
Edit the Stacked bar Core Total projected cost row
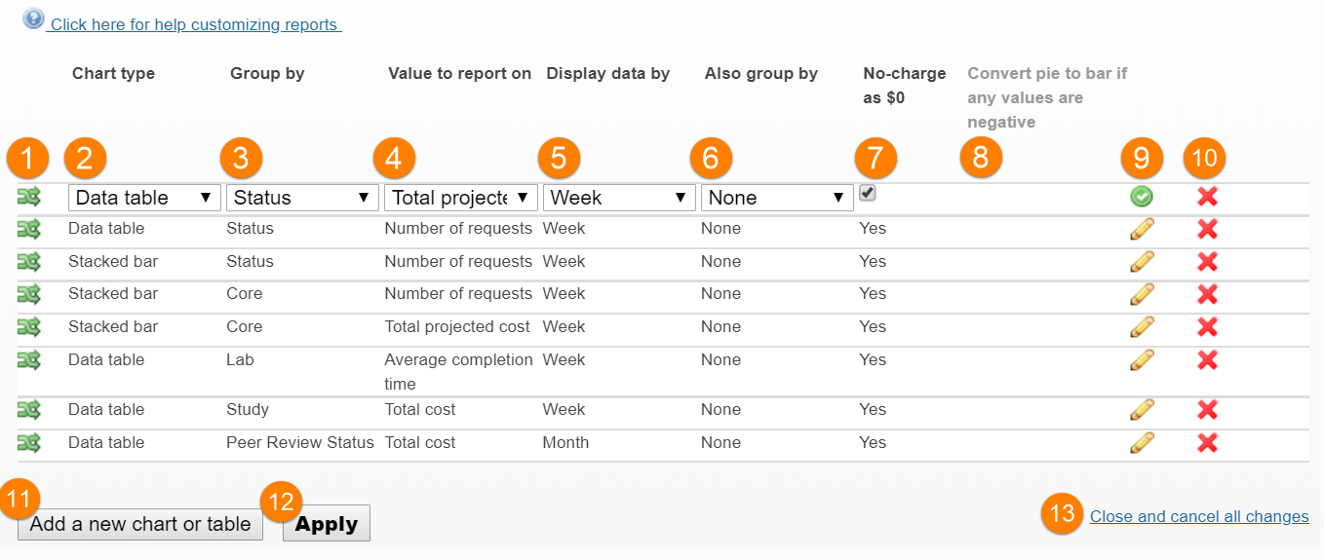click(1142, 327)
